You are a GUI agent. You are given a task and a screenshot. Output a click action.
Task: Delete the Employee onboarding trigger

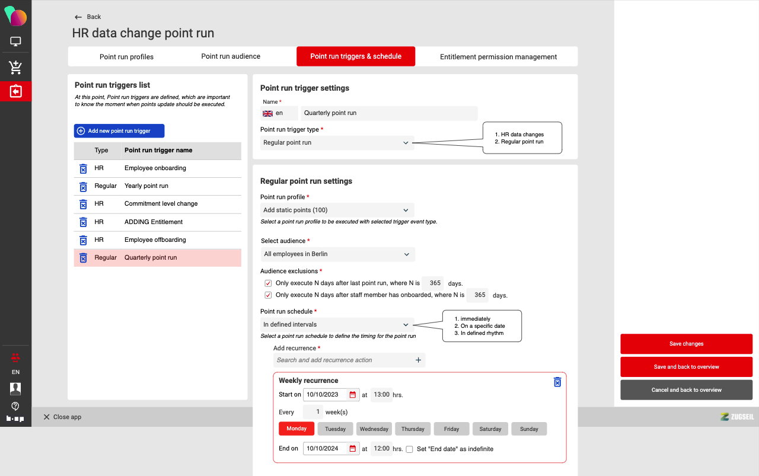coord(83,169)
